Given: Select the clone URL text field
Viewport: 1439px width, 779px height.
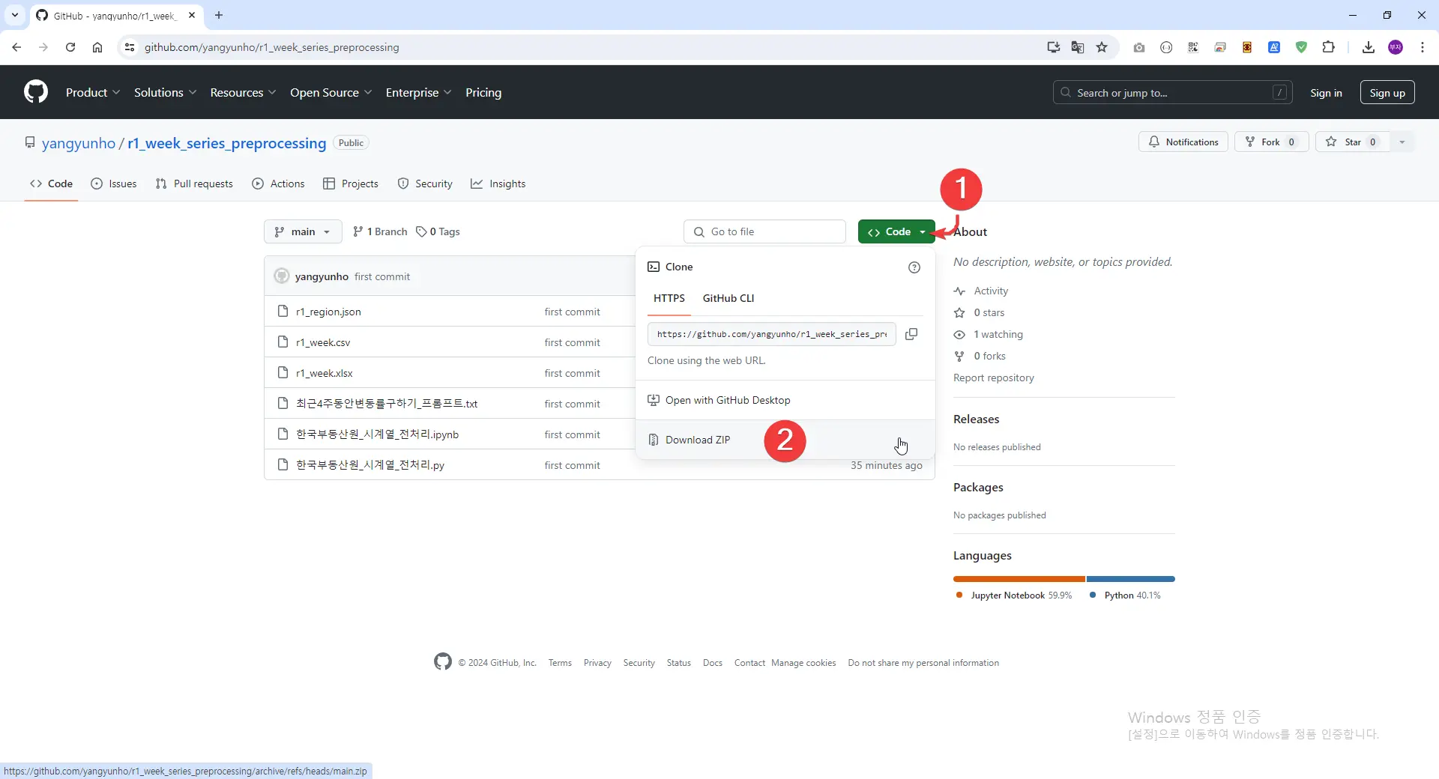Looking at the screenshot, I should tap(772, 334).
